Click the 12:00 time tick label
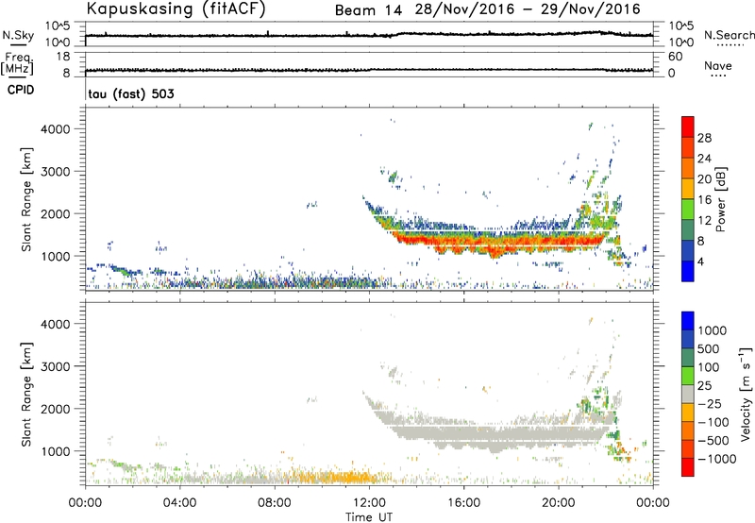This screenshot has width=755, height=523. (369, 503)
